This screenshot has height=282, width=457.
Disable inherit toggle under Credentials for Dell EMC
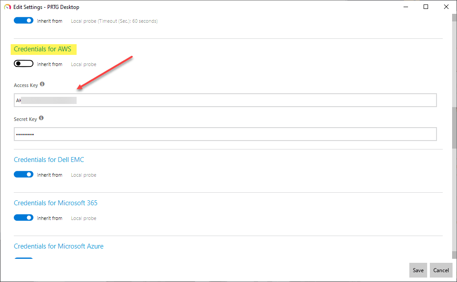coord(24,174)
